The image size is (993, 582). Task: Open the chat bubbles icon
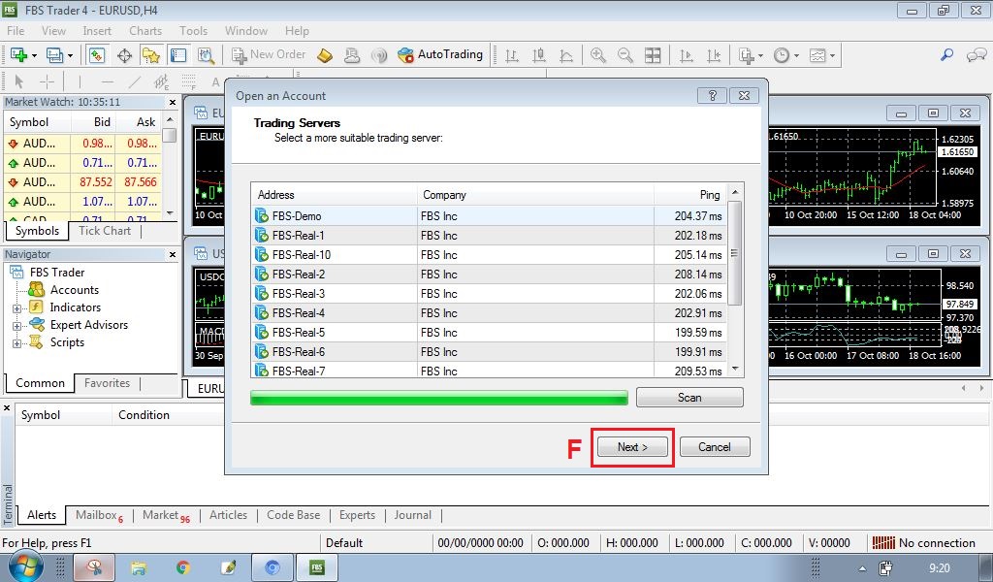coord(976,55)
